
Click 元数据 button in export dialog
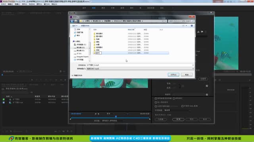[x=161, y=119]
